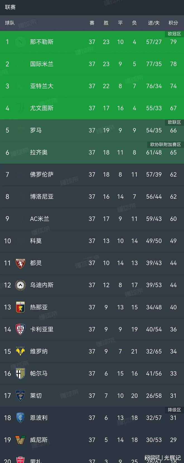Click the Hellas Verona crest icon

coord(20,351)
